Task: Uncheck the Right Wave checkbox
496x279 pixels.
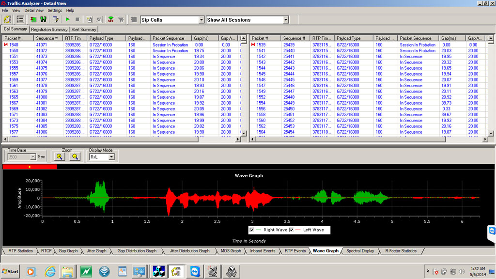Action: [252, 230]
